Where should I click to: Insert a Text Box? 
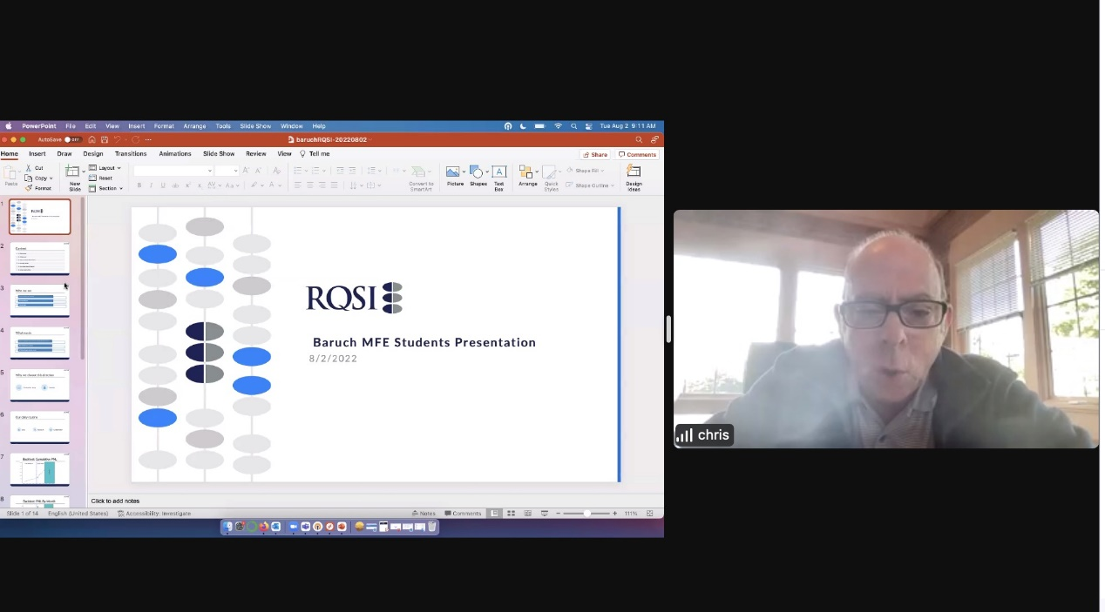[x=498, y=177]
